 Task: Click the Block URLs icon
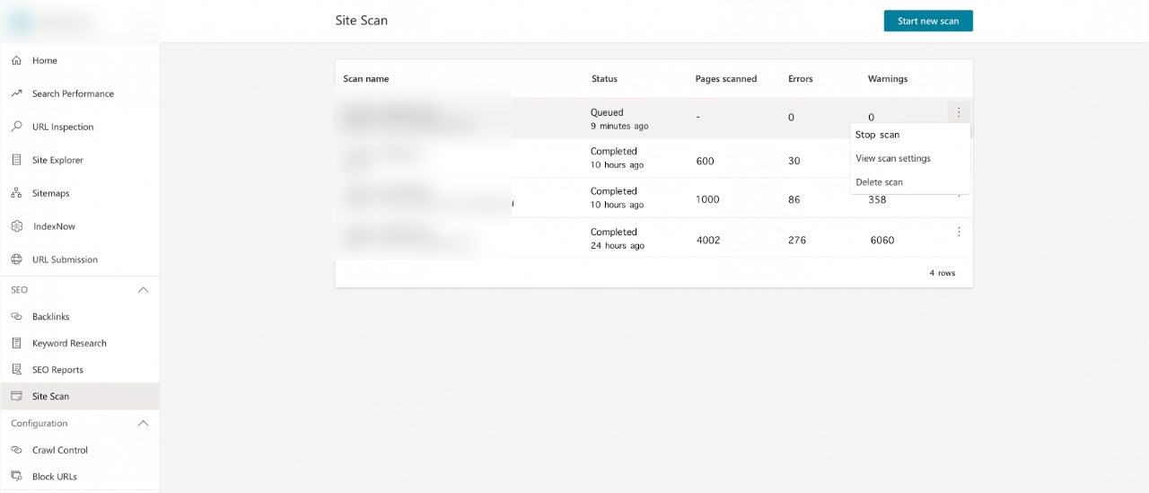coord(16,477)
